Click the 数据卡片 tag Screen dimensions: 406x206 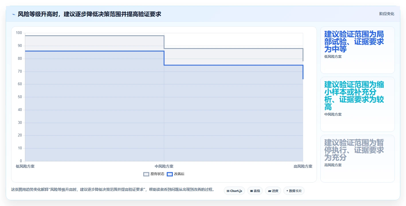(x=294, y=191)
